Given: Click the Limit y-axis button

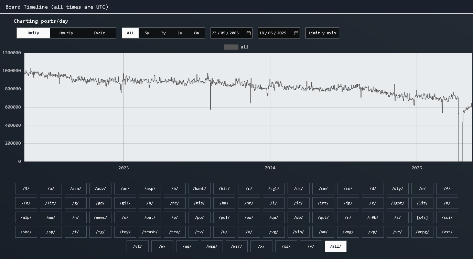Looking at the screenshot, I should click(322, 33).
